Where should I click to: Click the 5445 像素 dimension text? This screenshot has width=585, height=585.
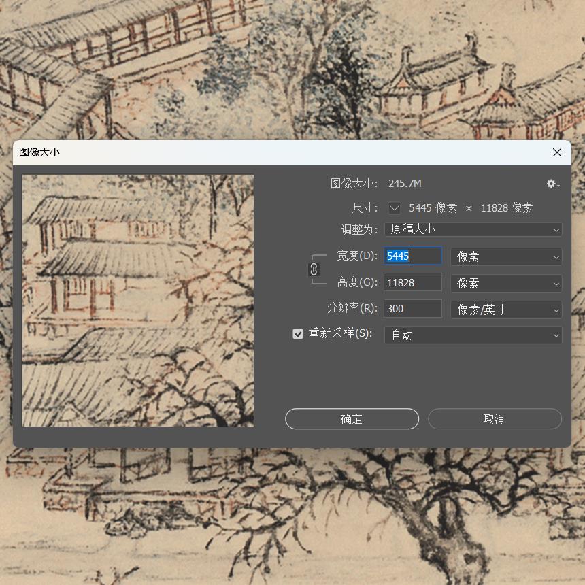433,207
